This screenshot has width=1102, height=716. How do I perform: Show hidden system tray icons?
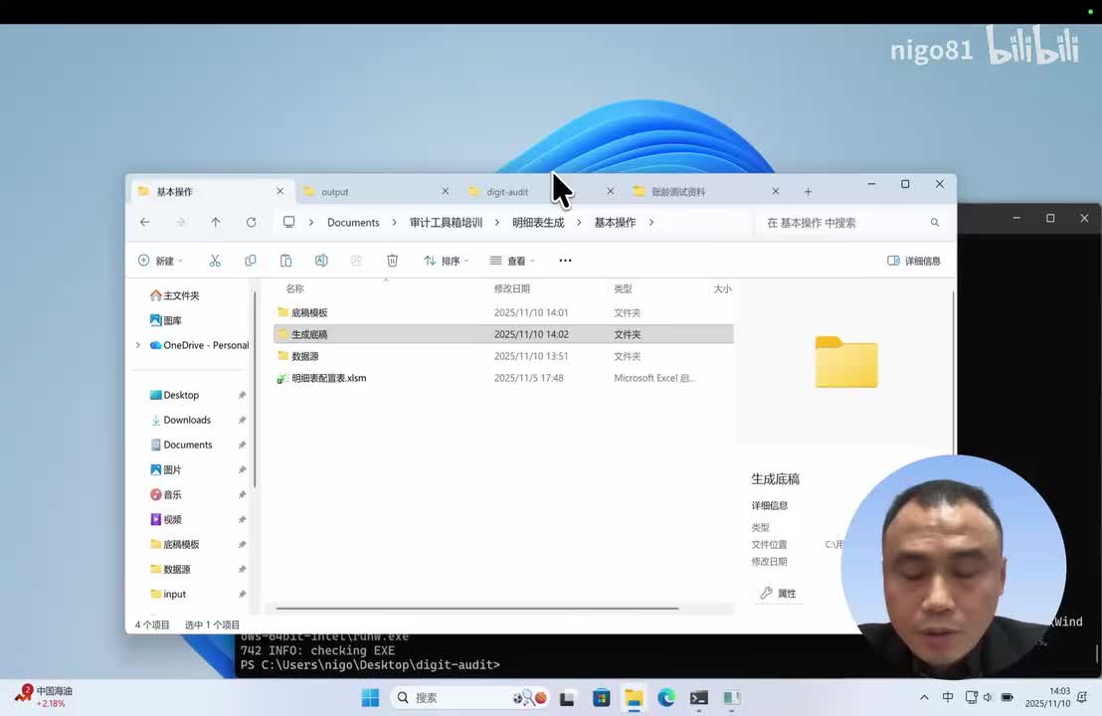[x=924, y=698]
